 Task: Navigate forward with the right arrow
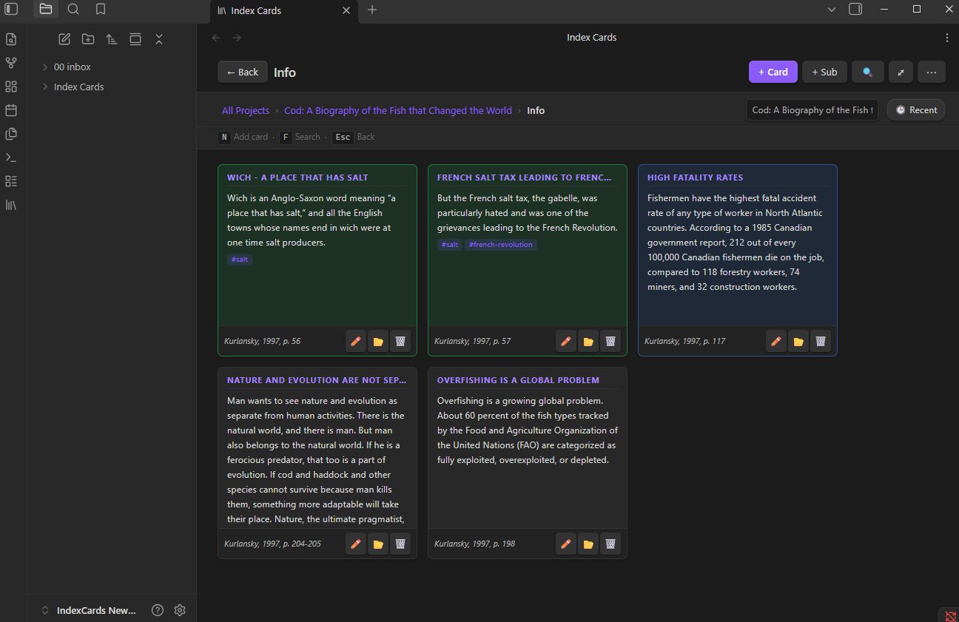click(237, 38)
